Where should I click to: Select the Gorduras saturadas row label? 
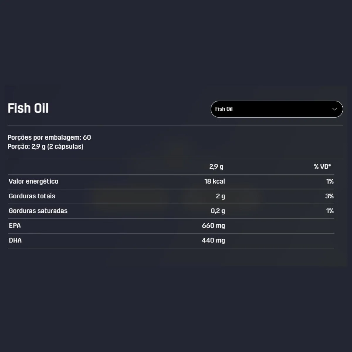coord(38,211)
